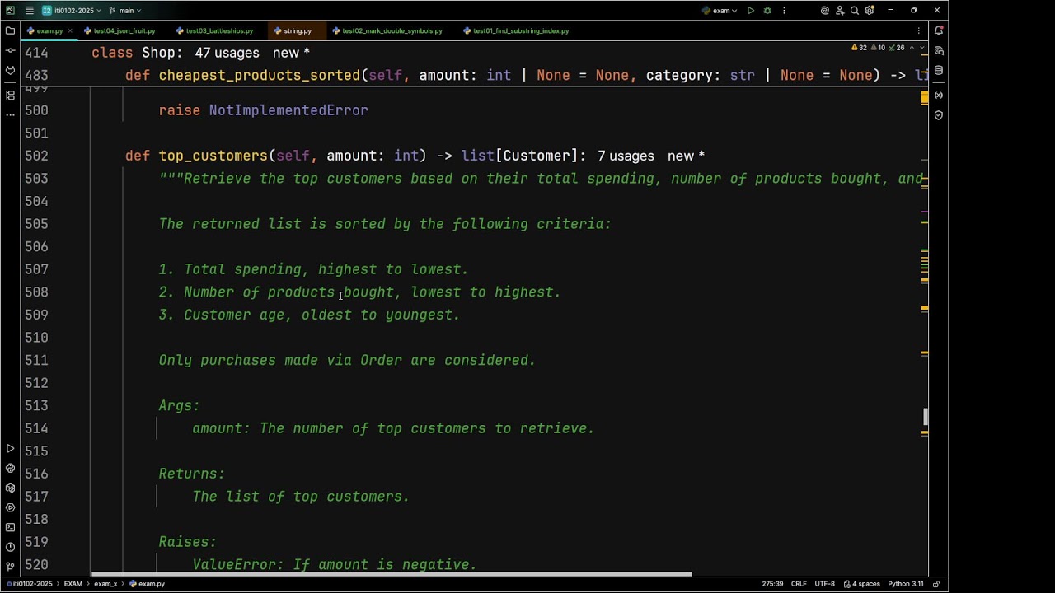
Task: Jump to previous highlighted problem arrow
Action: pyautogui.click(x=912, y=48)
